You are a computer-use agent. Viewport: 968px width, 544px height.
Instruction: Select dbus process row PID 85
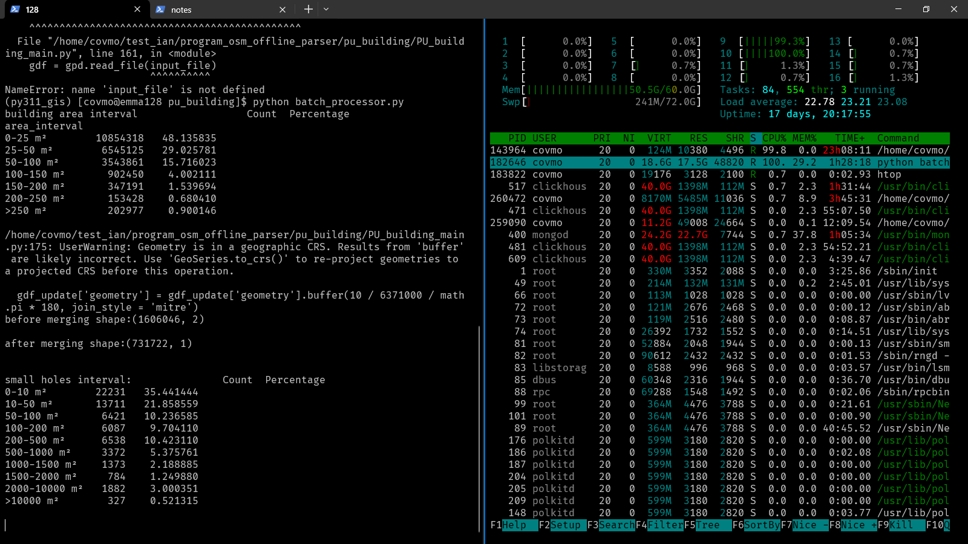click(720, 380)
